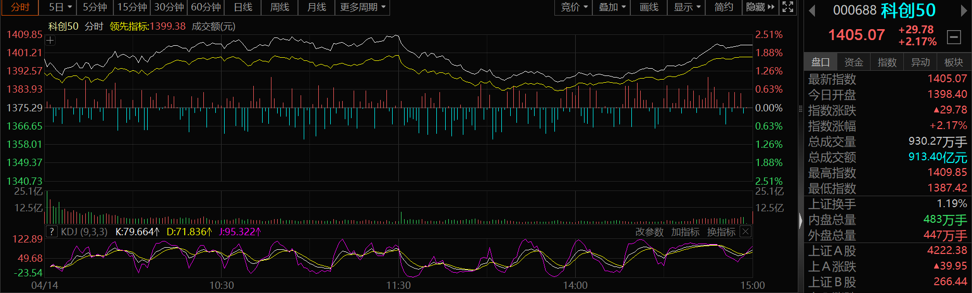Switch to the 资金 tab

[x=853, y=62]
